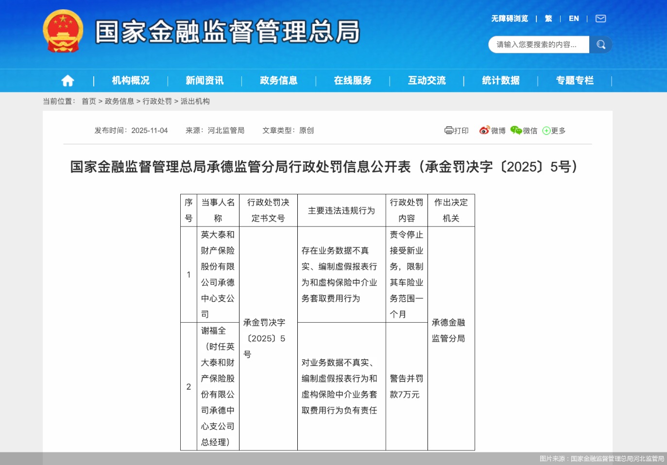Share the page using the 微信 WeChat icon
This screenshot has height=465, width=667.
[x=516, y=130]
